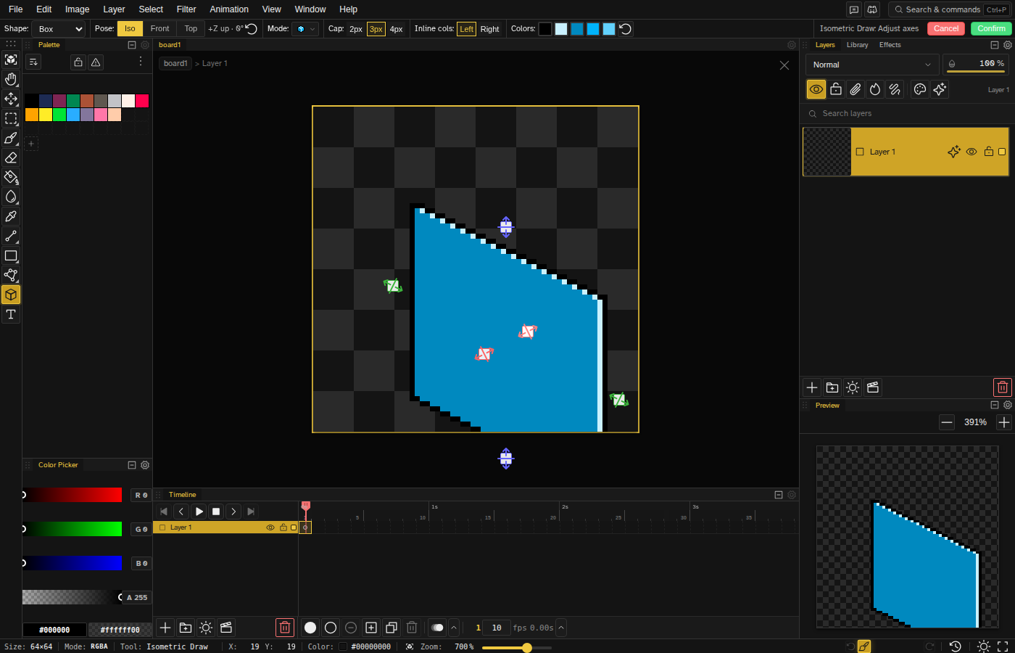Lock Layer 1 in the layer row

point(989,152)
